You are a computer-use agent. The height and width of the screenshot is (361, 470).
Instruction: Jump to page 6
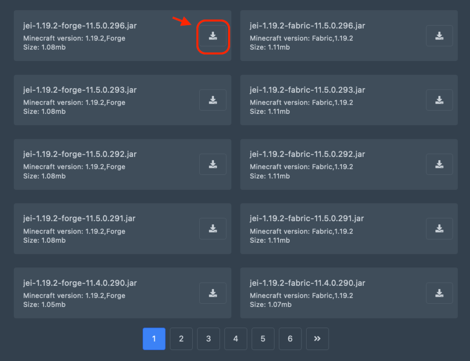coord(290,339)
